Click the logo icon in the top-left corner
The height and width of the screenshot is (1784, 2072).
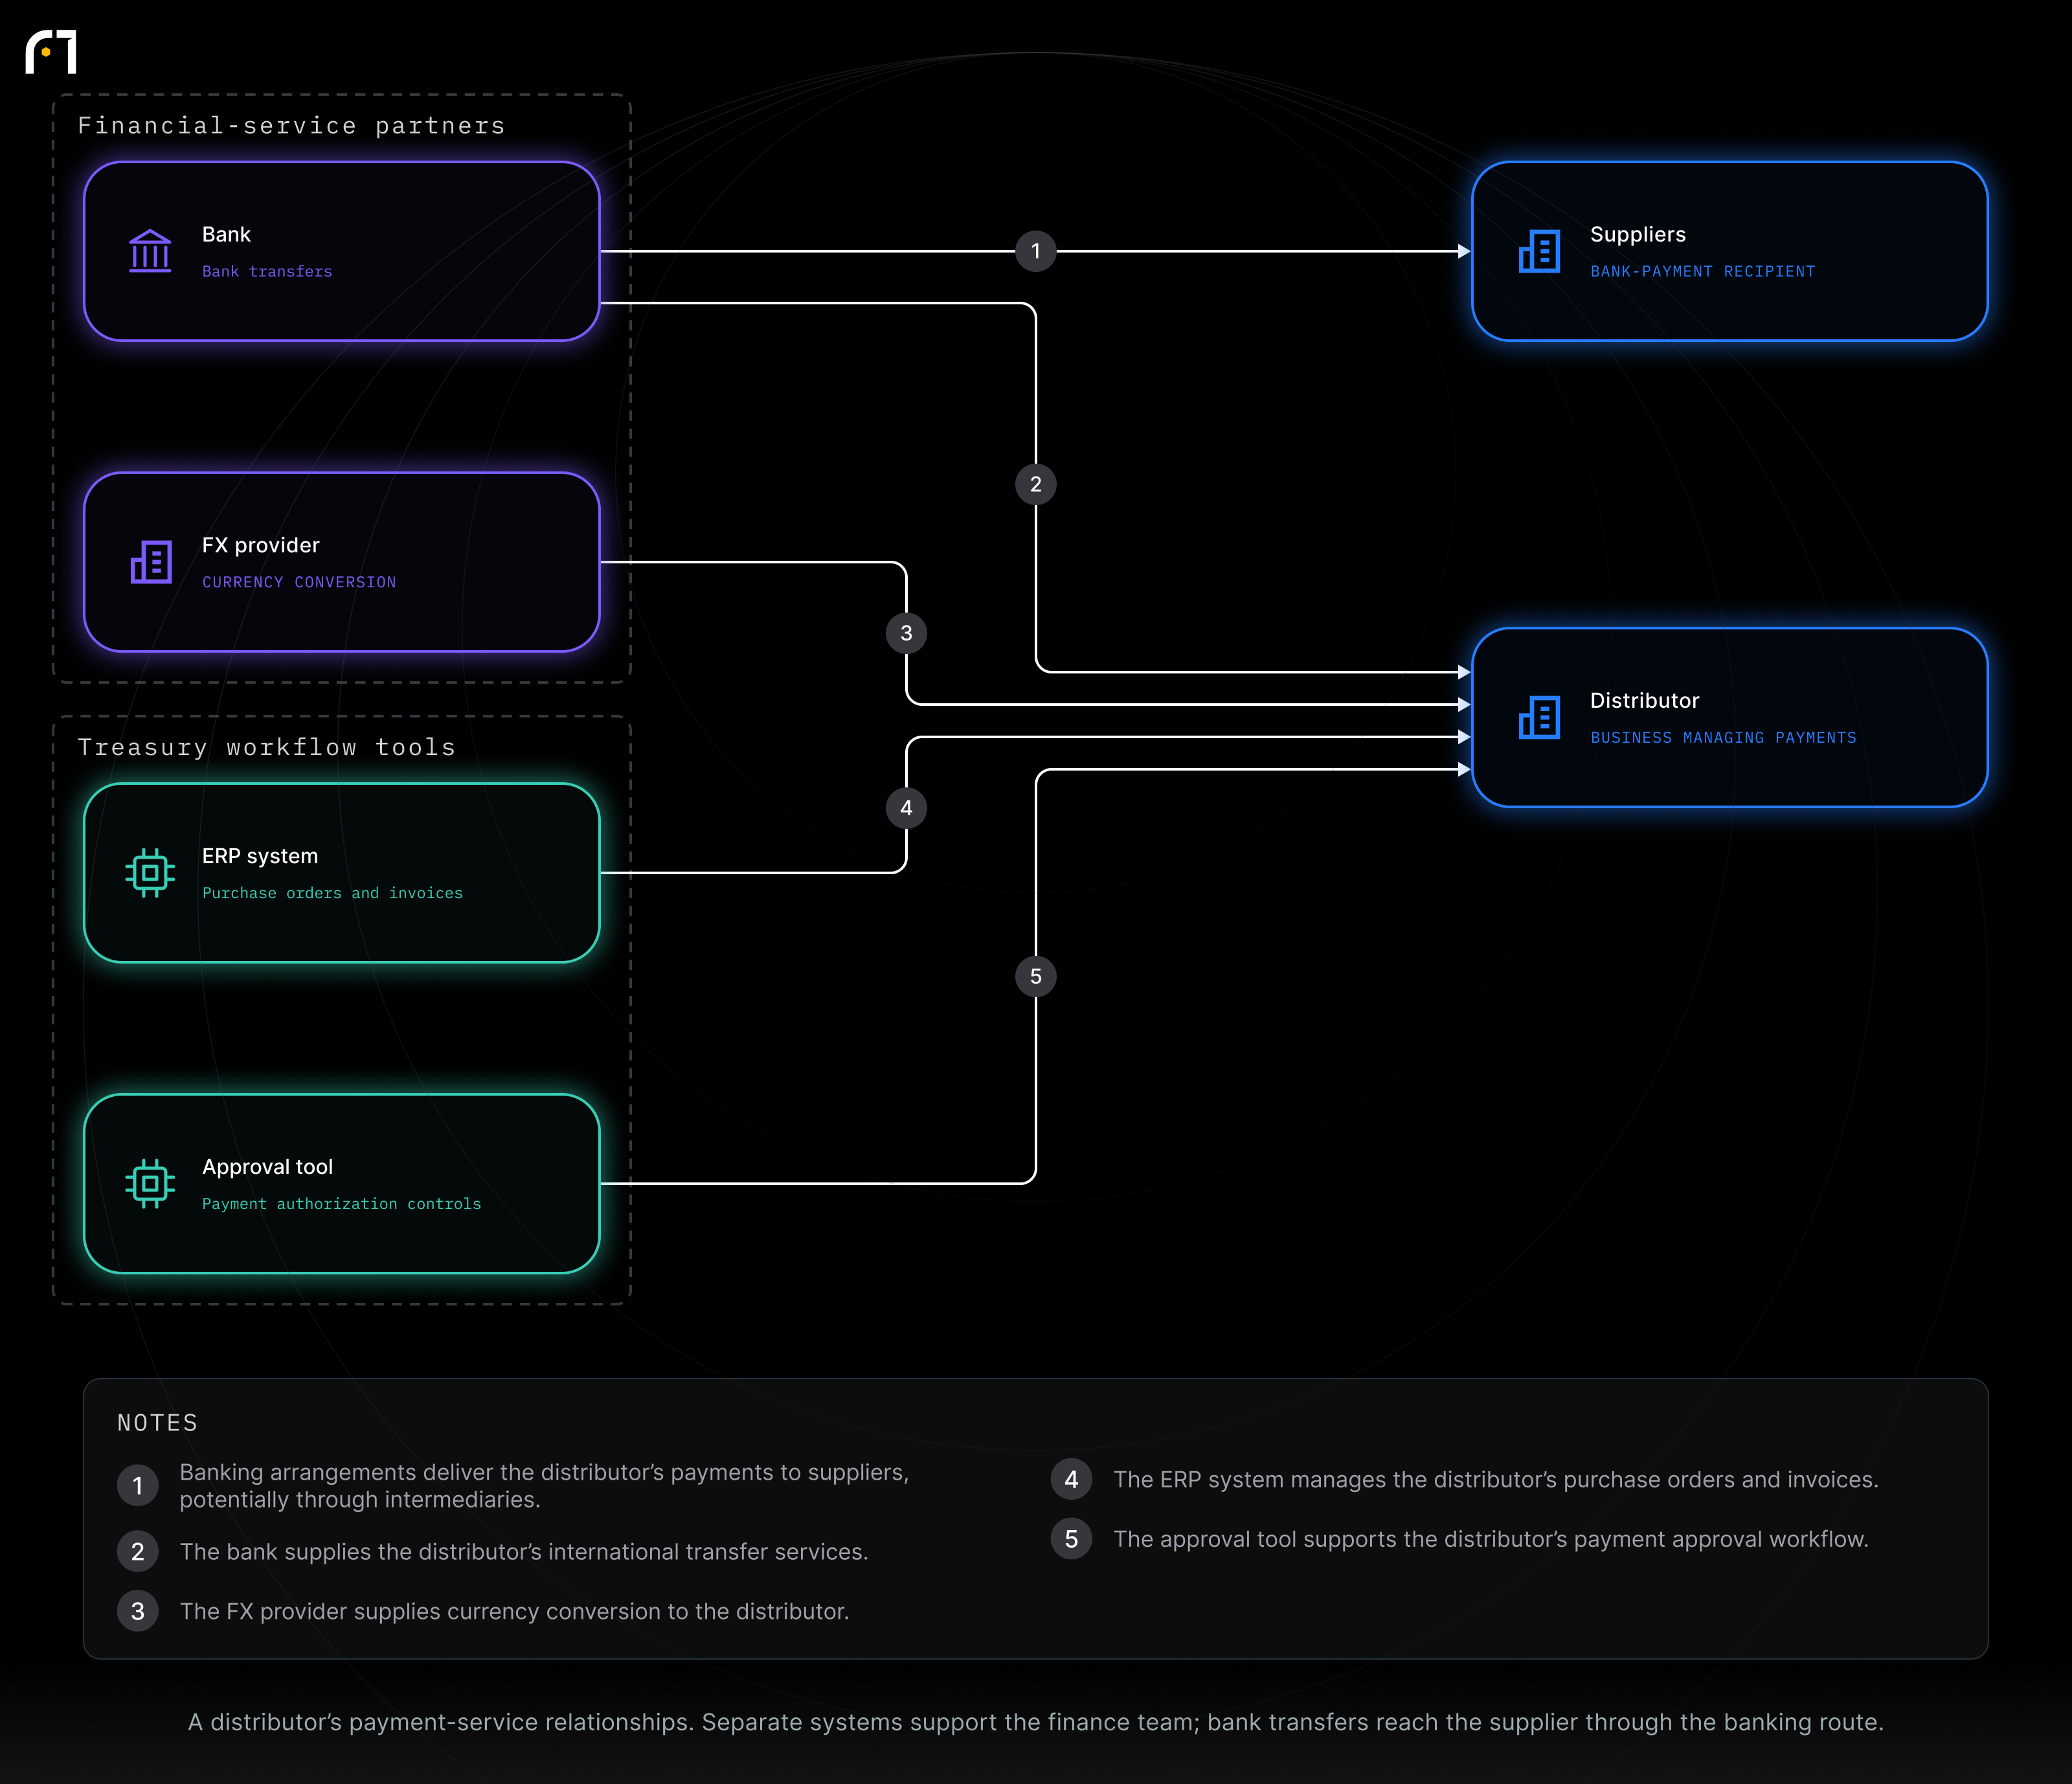[51, 52]
